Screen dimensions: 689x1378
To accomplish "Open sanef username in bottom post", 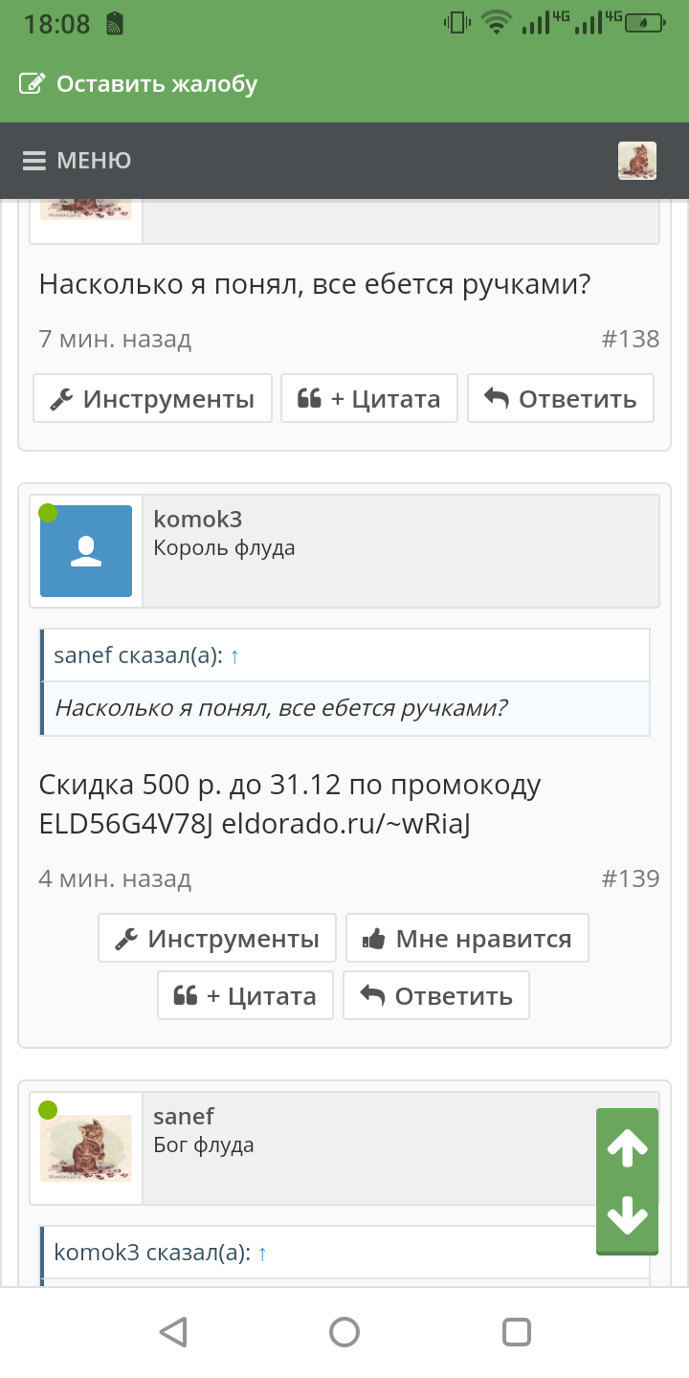I will (x=184, y=1116).
